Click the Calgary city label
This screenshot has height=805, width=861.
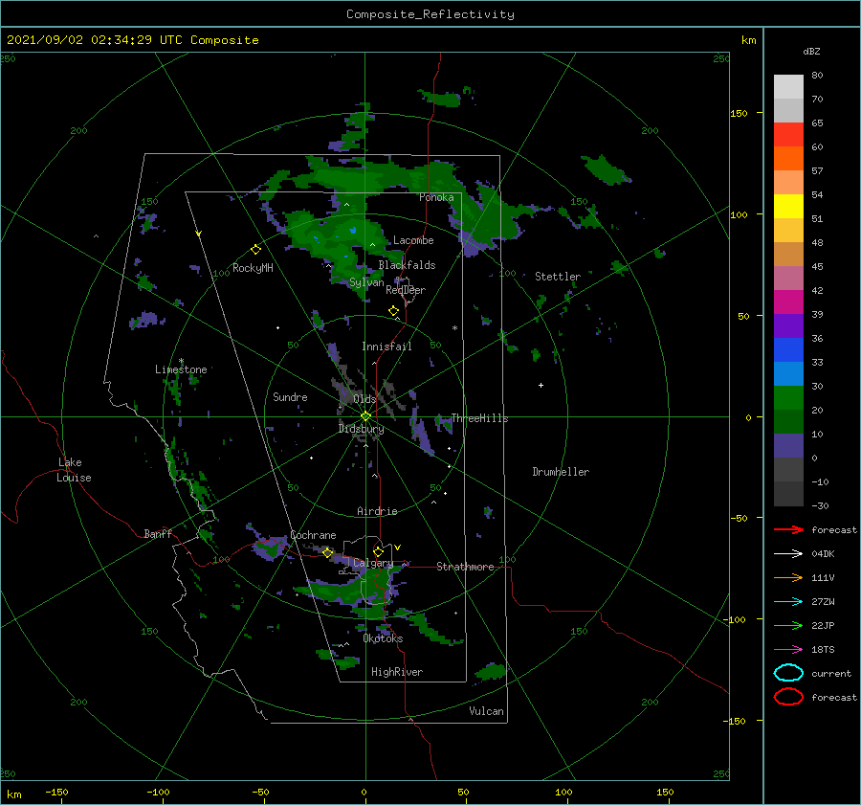(x=373, y=563)
